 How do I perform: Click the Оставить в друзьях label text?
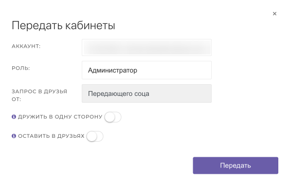51,136
